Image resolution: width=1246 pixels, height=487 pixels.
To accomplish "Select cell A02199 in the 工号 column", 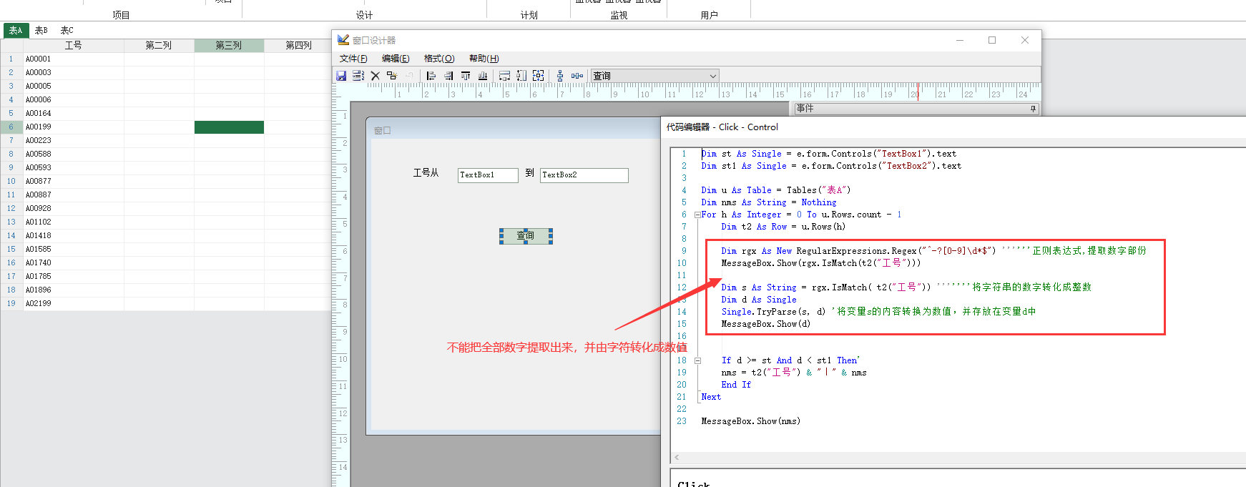I will [73, 304].
